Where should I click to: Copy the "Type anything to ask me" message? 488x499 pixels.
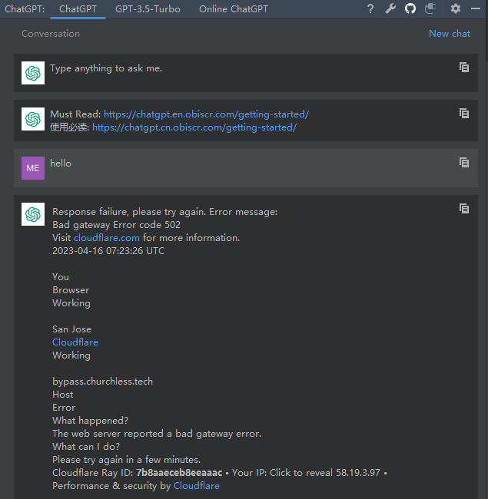464,67
